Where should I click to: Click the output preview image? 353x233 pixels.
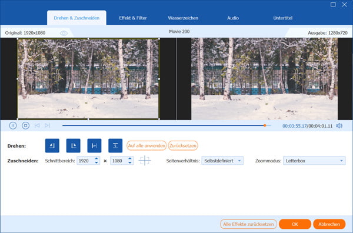click(264, 79)
